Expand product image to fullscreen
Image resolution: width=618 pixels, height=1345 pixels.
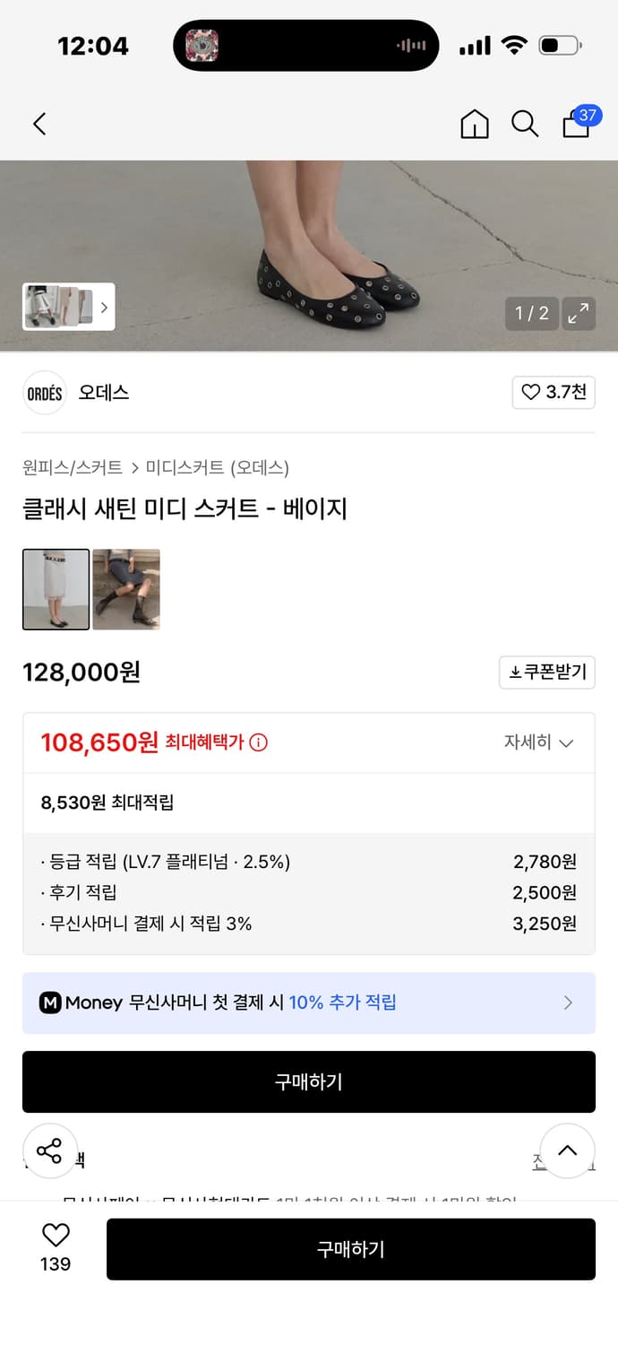(579, 314)
